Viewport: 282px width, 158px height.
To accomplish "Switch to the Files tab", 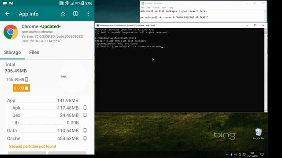I will tap(34, 52).
